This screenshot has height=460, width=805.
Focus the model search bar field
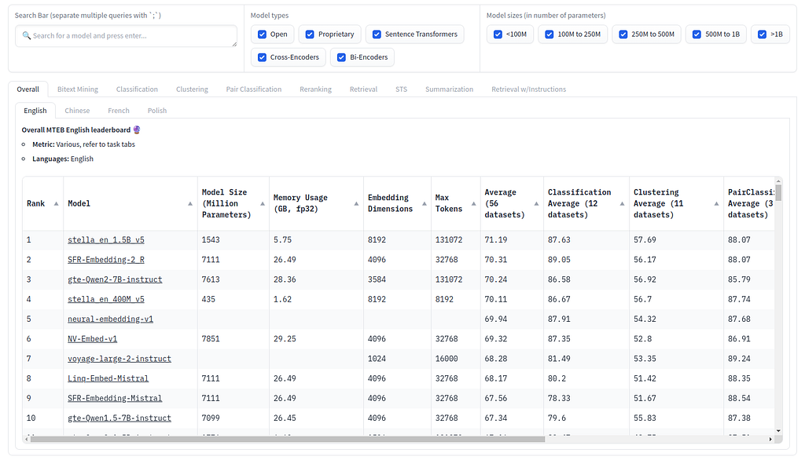[x=127, y=36]
